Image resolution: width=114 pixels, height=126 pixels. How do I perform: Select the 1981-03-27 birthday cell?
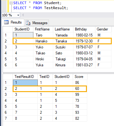(x=84, y=65)
